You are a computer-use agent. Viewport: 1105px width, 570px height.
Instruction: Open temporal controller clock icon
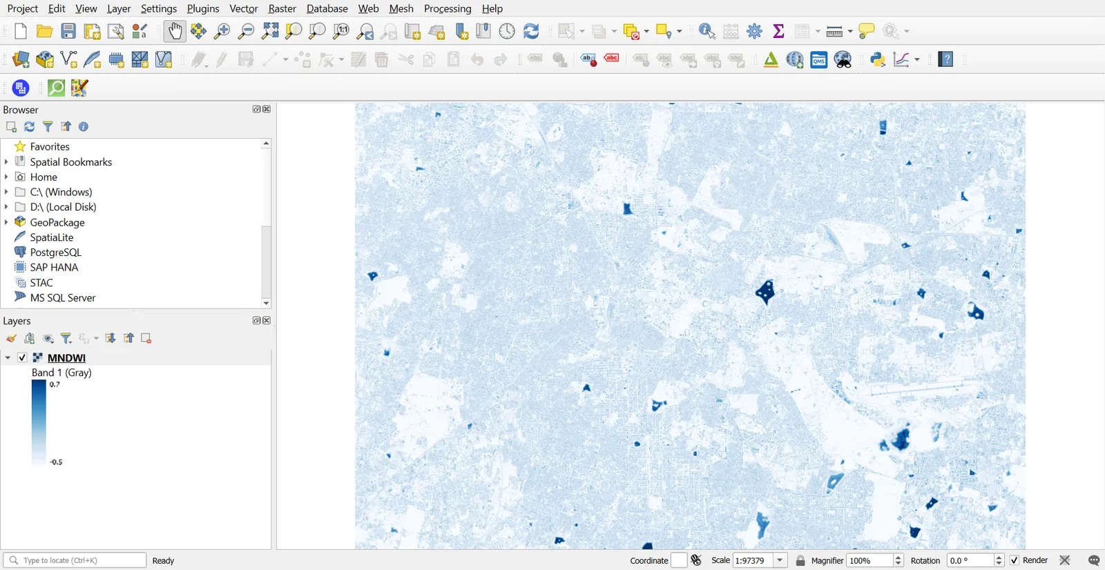tap(508, 31)
